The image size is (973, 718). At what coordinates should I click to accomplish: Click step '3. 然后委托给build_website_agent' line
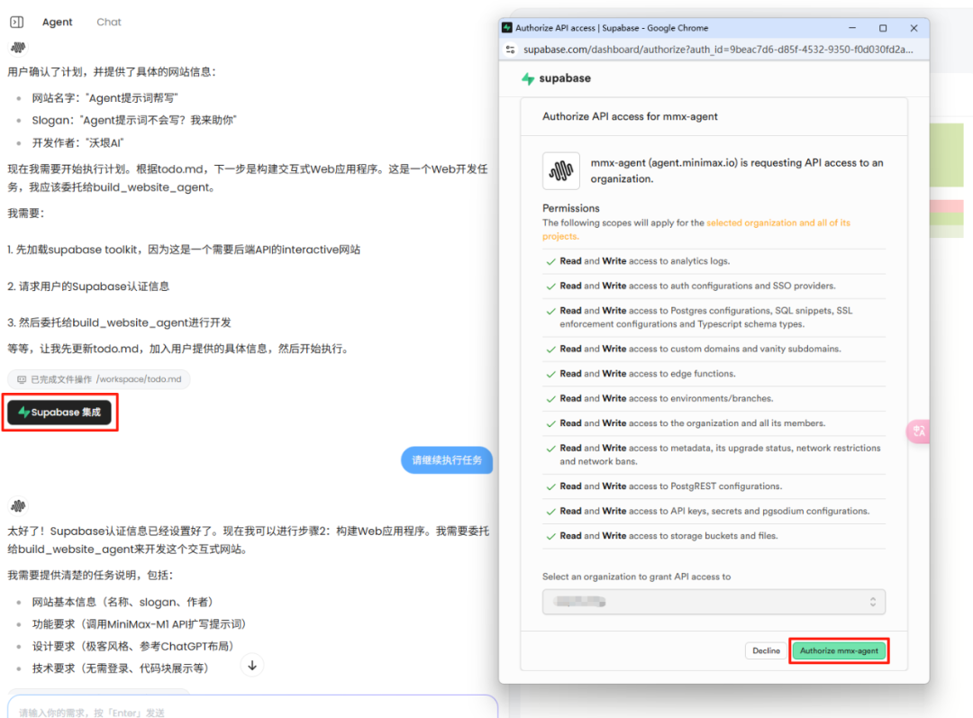click(119, 323)
